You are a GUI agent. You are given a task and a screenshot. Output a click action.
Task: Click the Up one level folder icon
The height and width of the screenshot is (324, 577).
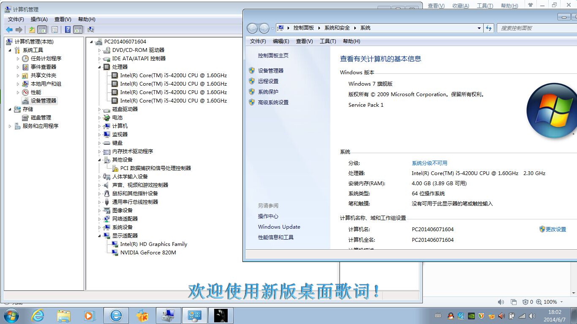tap(32, 30)
